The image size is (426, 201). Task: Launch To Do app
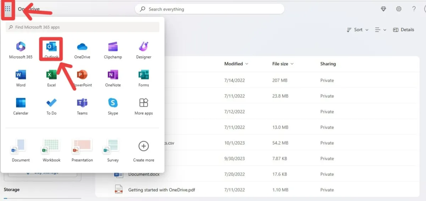click(51, 106)
